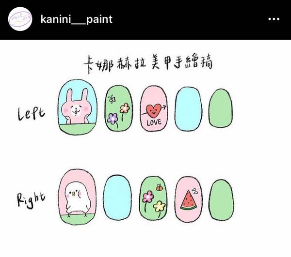Screen dimensions: 291x257
Task: Click the handwritten Right label
Action: (x=31, y=200)
